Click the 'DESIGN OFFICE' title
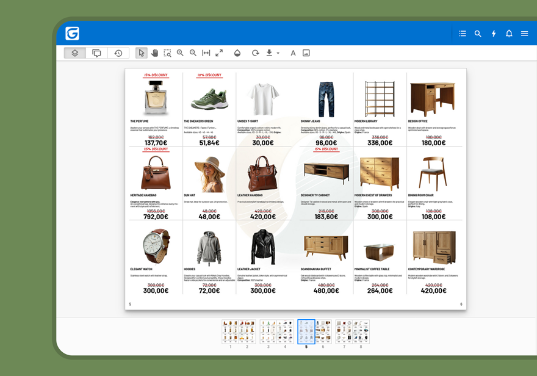 pyautogui.click(x=417, y=121)
